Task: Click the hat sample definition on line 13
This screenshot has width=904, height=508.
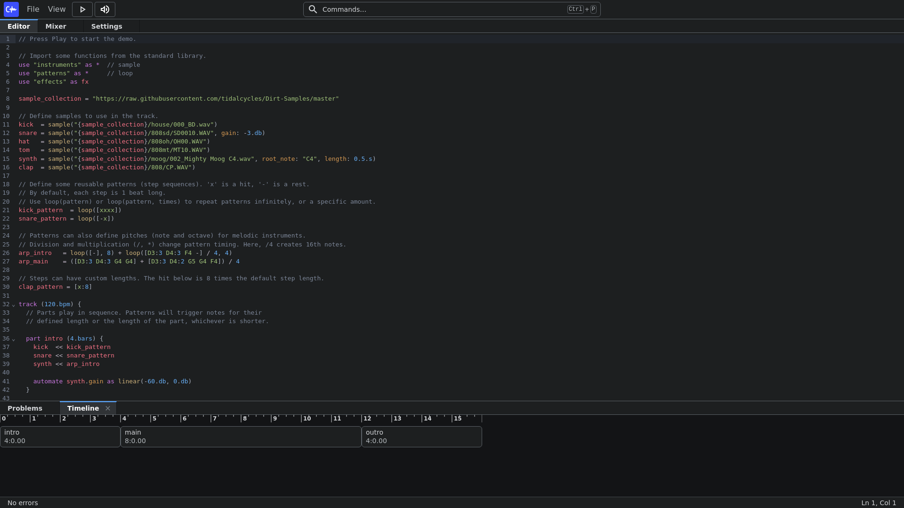Action: (114, 142)
